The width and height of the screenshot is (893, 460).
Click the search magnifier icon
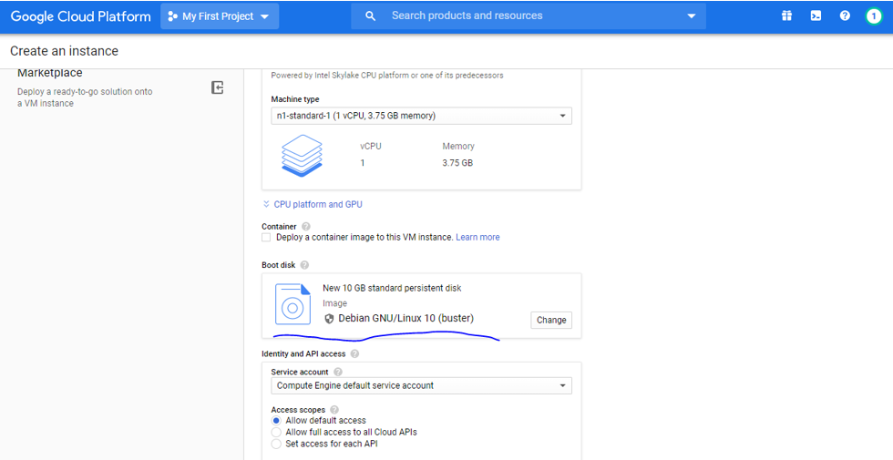(x=370, y=16)
